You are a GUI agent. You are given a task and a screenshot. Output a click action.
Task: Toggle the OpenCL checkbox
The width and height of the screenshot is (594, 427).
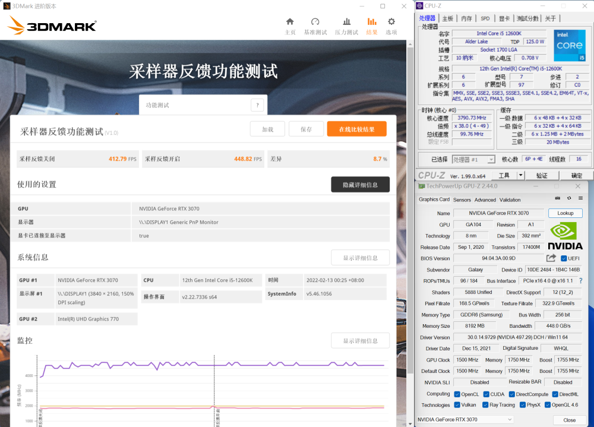point(457,394)
